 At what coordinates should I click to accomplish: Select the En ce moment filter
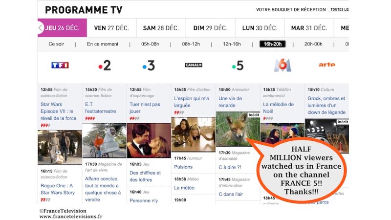tap(103, 44)
